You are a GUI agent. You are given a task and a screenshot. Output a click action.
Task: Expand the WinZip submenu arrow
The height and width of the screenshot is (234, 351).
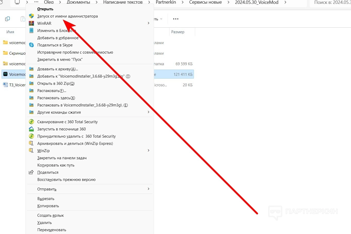[148, 151]
